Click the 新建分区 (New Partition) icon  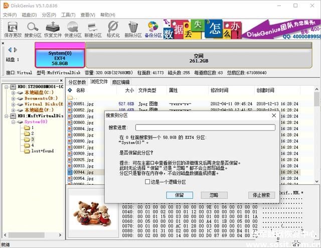tap(93, 29)
